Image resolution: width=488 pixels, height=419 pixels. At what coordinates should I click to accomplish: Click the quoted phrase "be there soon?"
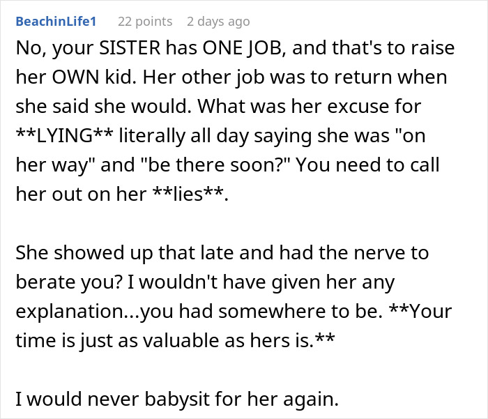click(x=215, y=165)
